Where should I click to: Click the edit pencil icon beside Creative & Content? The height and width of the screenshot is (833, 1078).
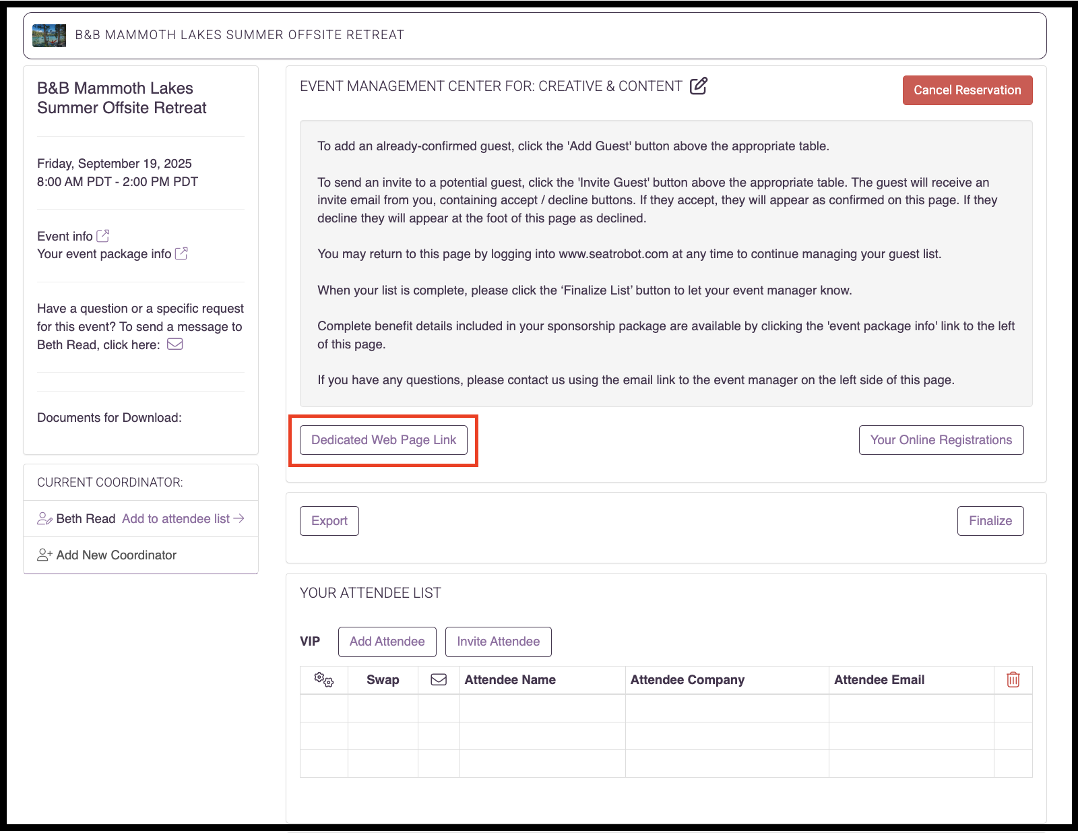click(699, 86)
